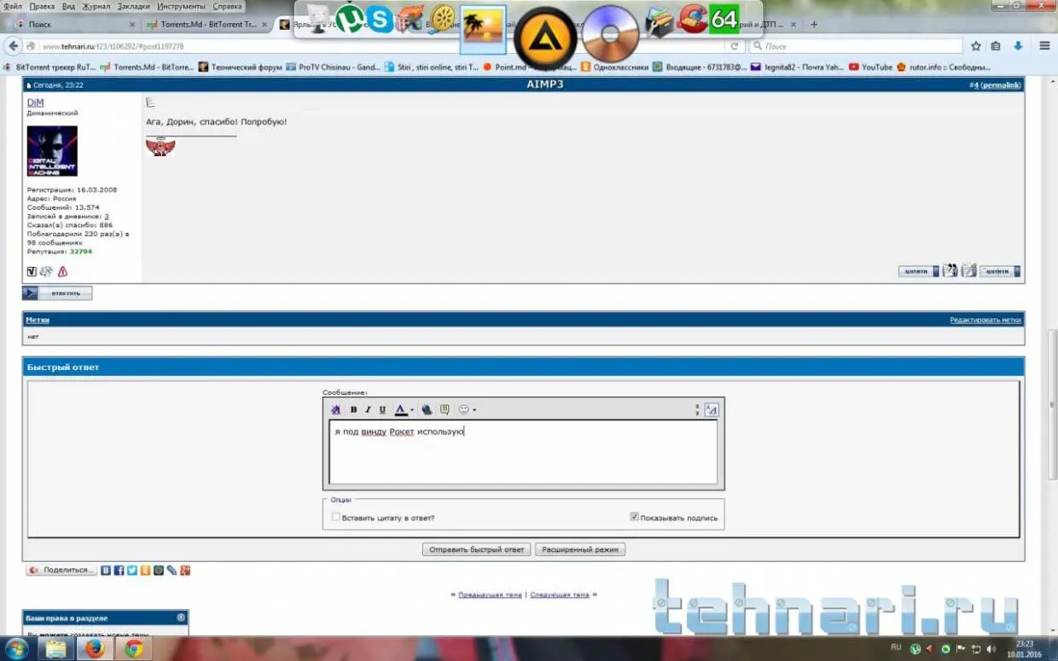The width and height of the screenshot is (1058, 661).
Task: Open the computer monitor dock icon
Action: (x=317, y=19)
